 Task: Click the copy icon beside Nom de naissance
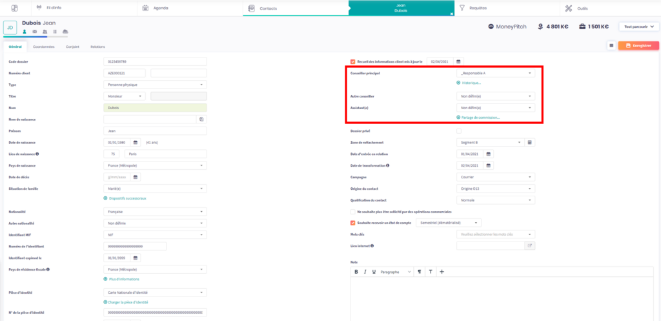[202, 119]
